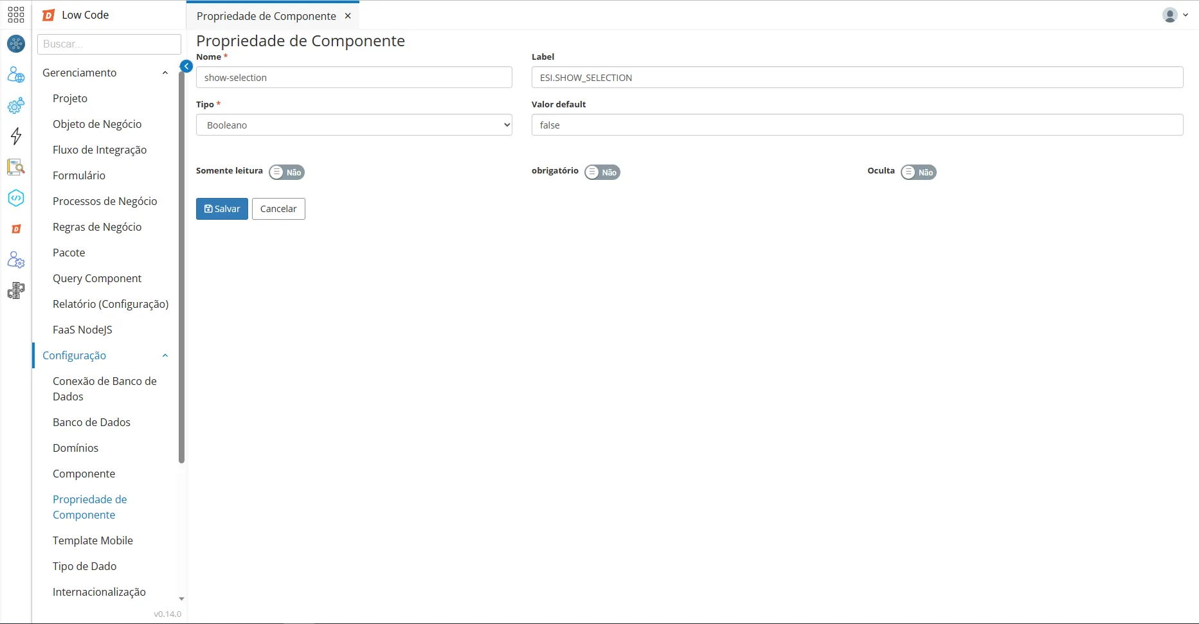Toggle the Somente leitura switch

point(287,172)
